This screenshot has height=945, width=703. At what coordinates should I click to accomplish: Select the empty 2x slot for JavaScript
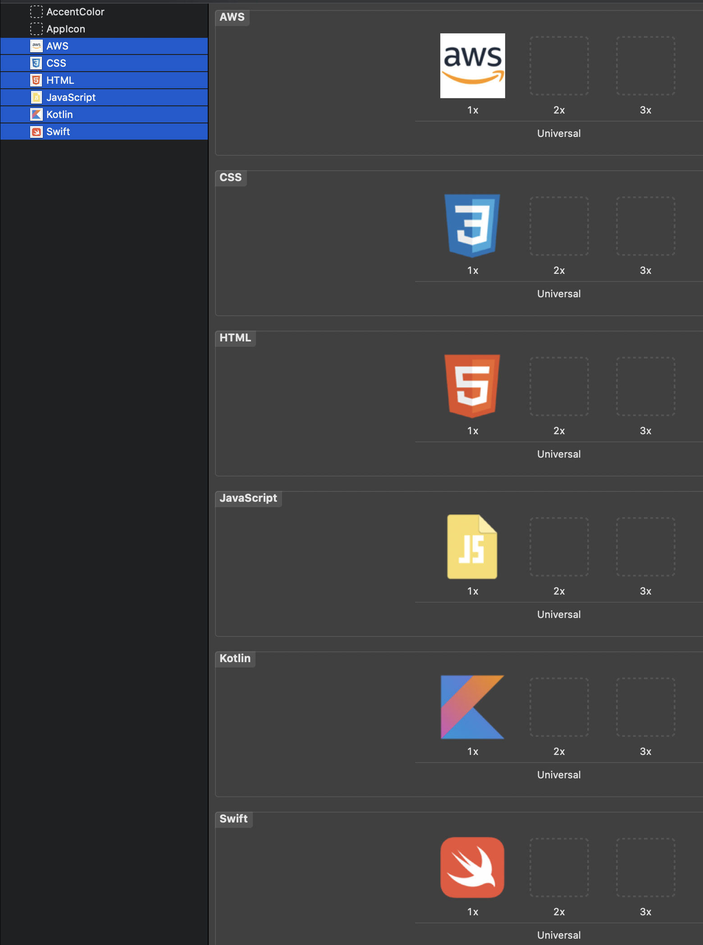pyautogui.click(x=559, y=546)
